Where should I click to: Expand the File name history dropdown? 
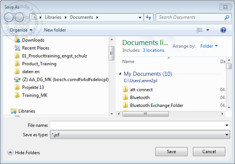pos(227,125)
